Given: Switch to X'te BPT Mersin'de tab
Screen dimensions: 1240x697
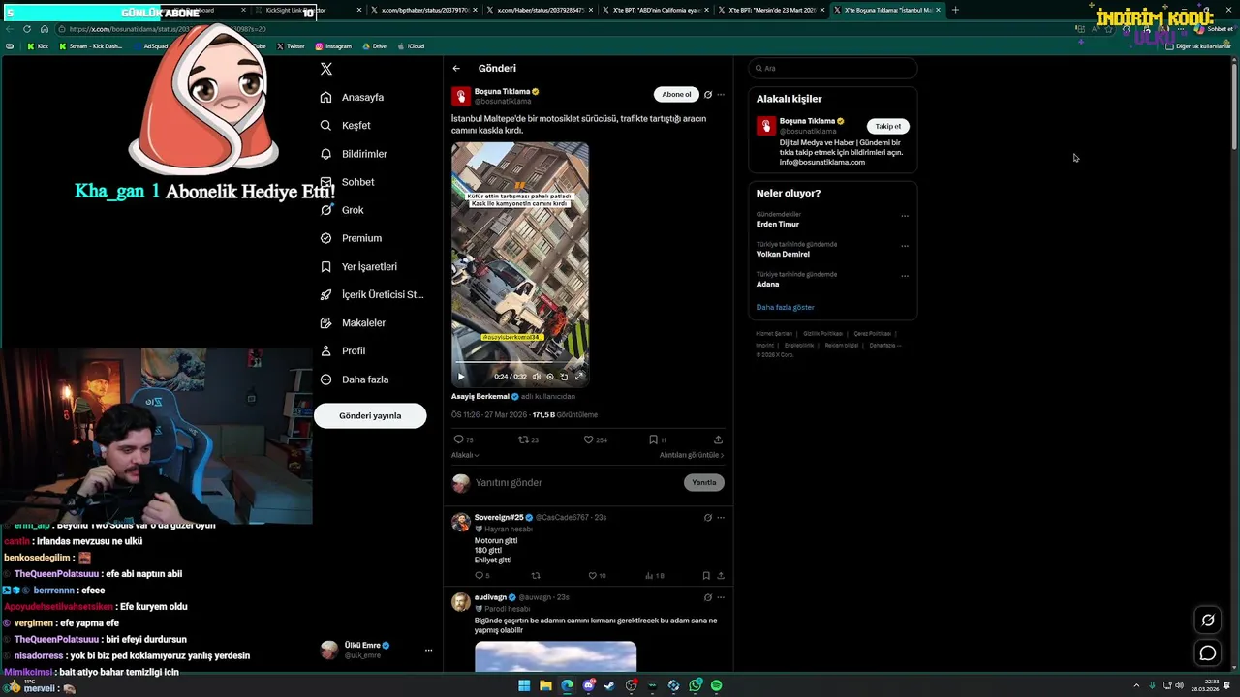Looking at the screenshot, I should click(x=771, y=10).
